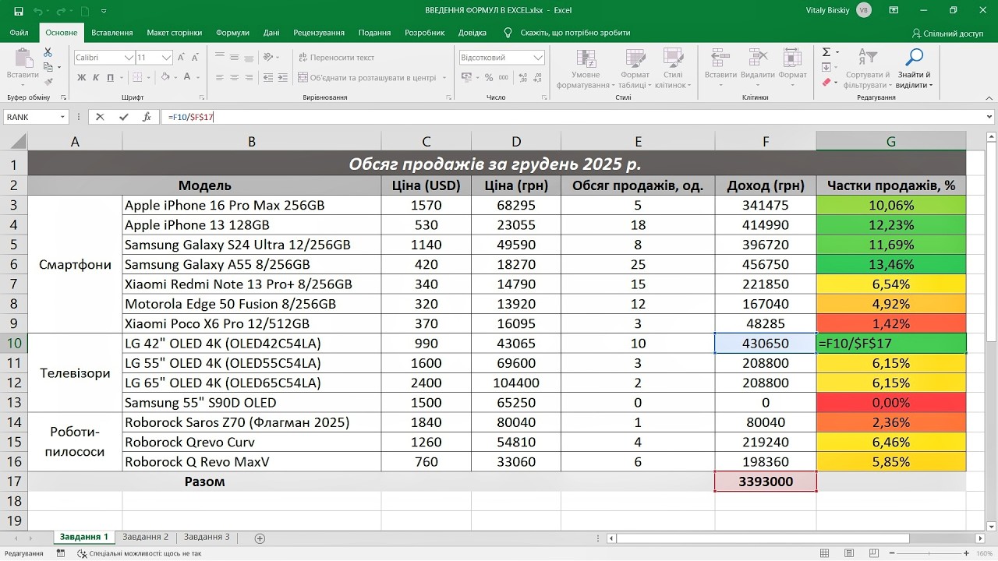Toggle underline П formatting

pyautogui.click(x=110, y=77)
